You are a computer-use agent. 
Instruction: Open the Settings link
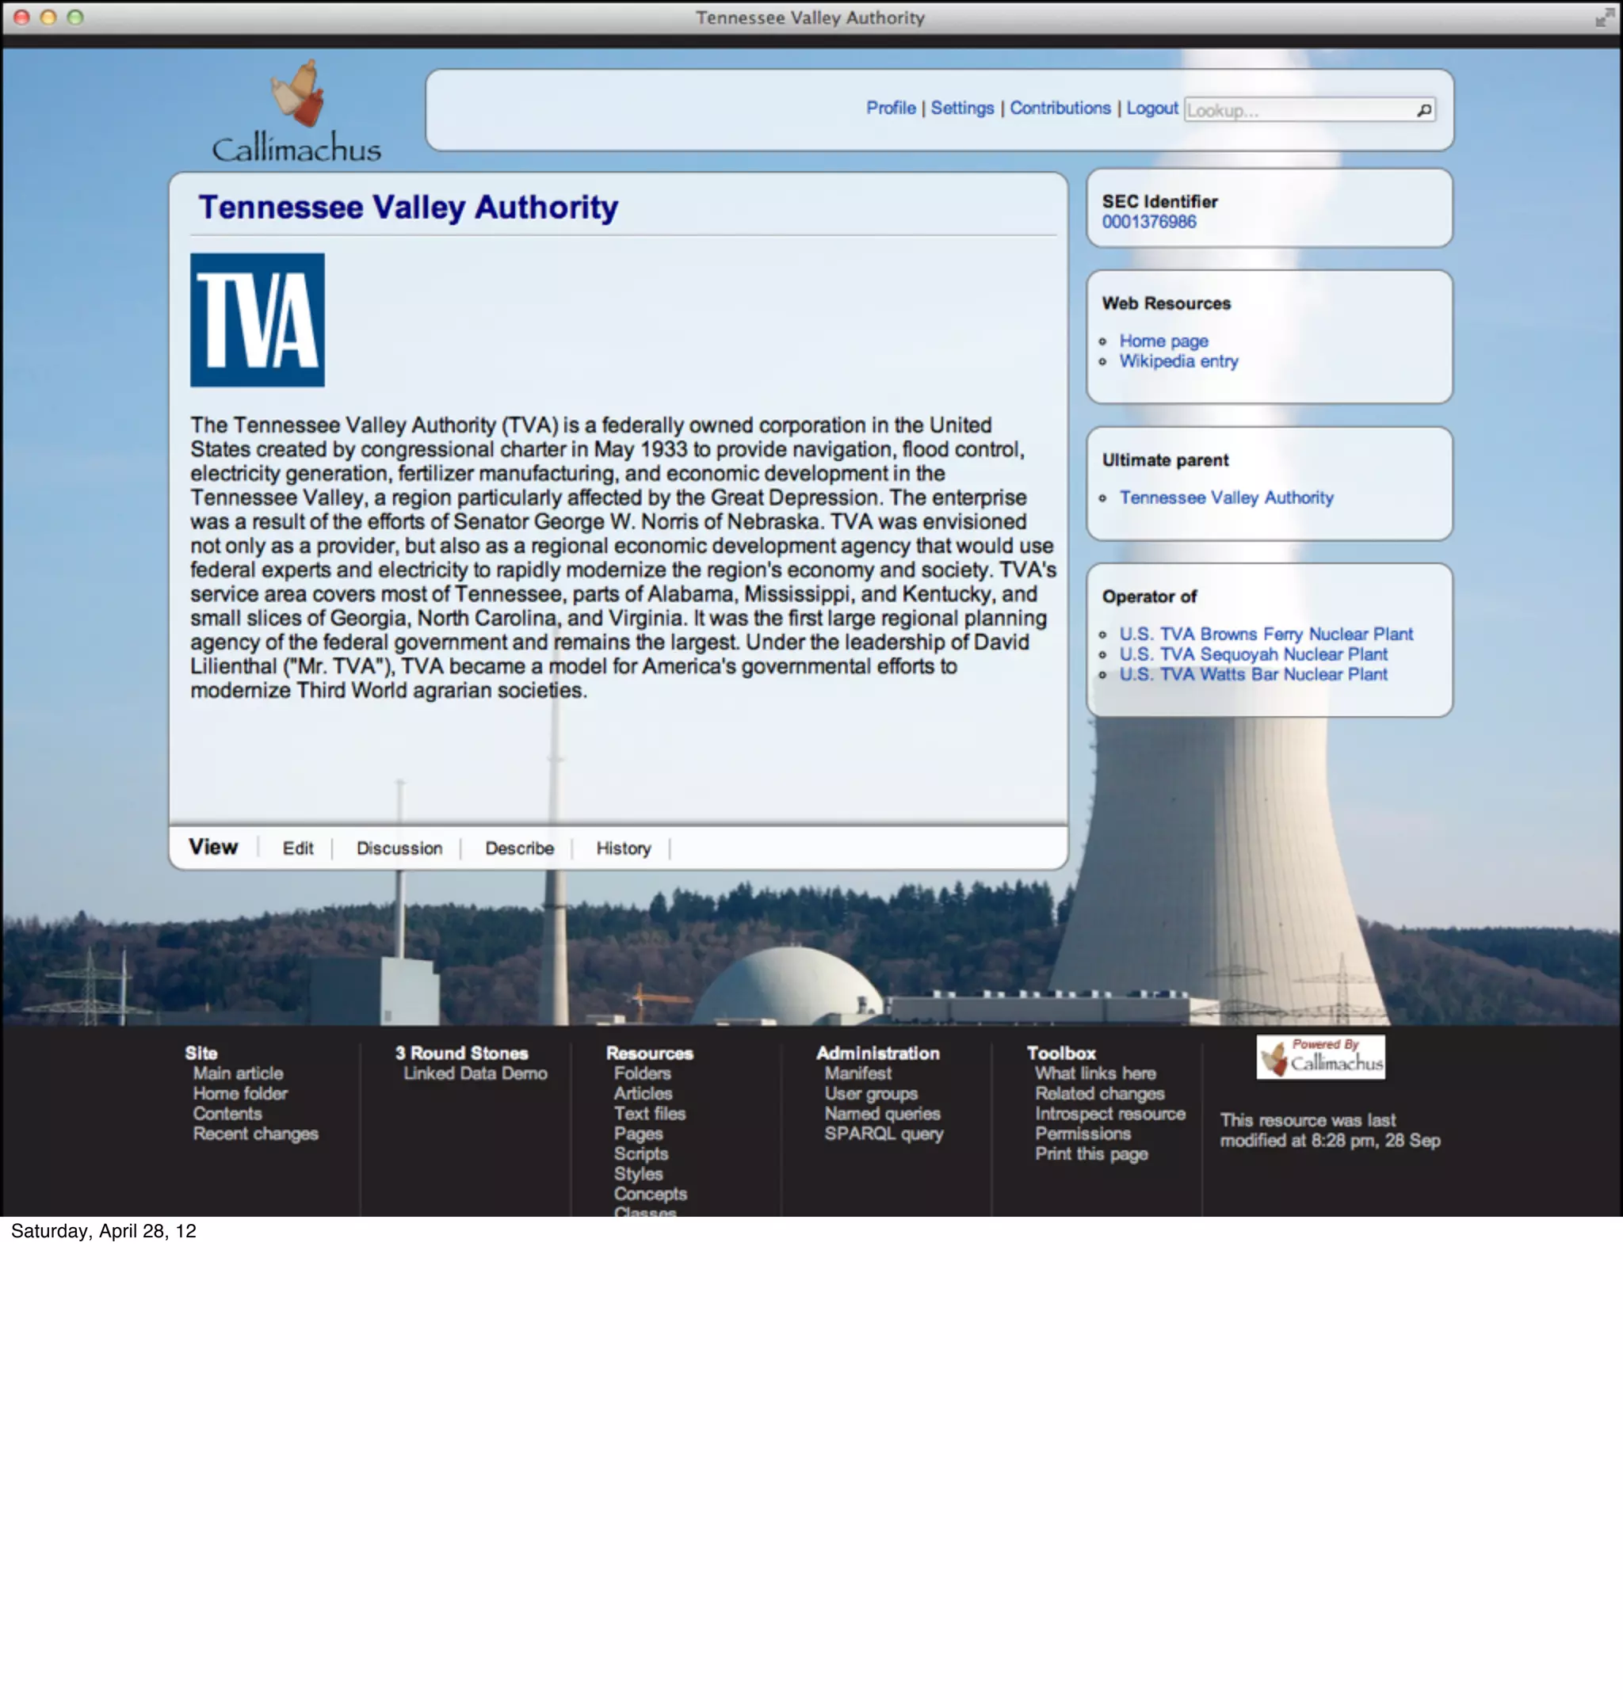961,108
